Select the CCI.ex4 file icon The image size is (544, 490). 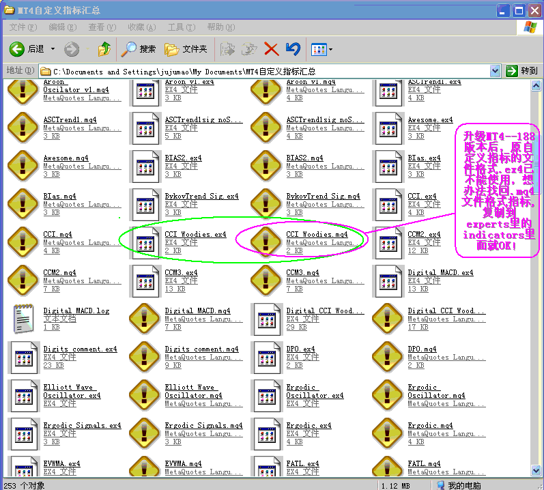tap(388, 205)
